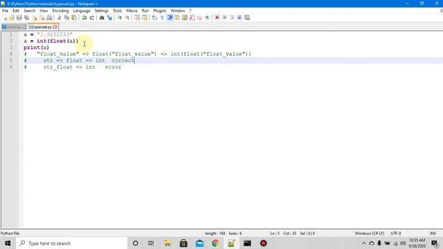Viewport: 443px width, 249px height.
Task: Toggle show all characters pilcrow icon
Action: (162, 18)
